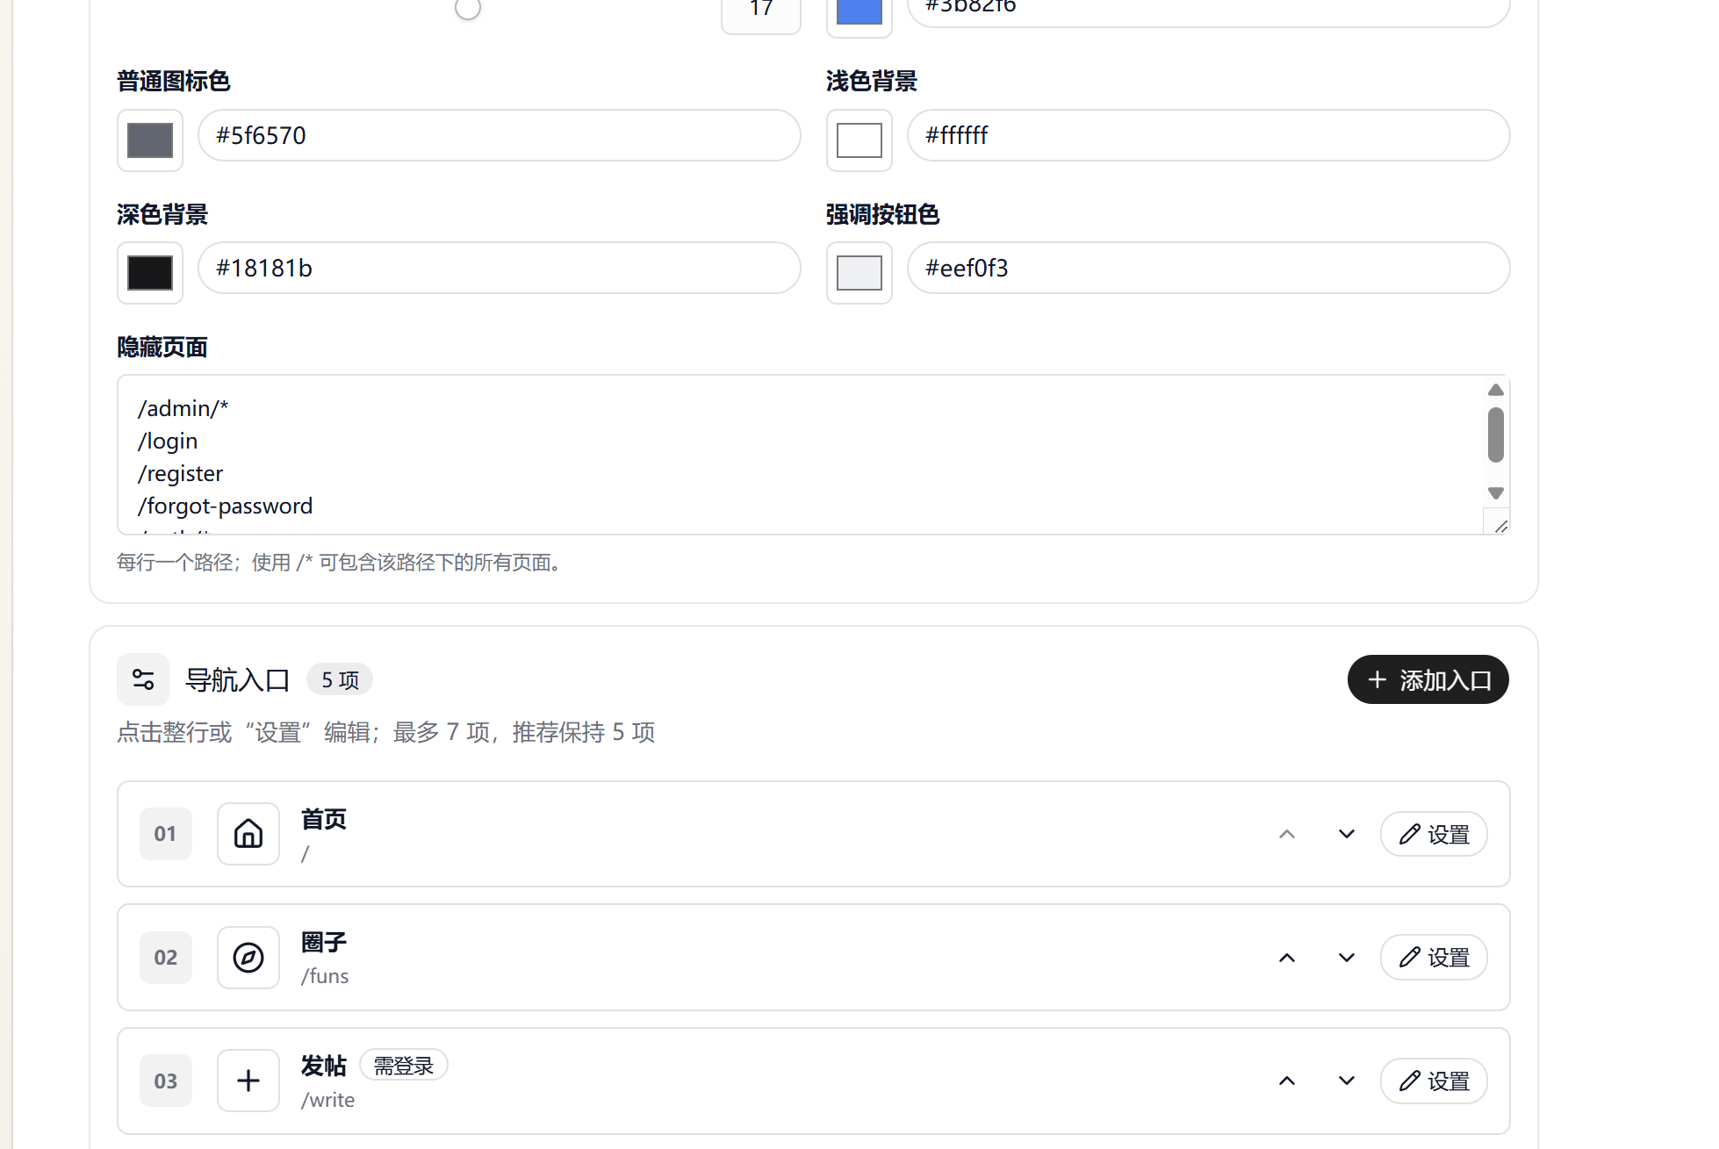1719x1149 pixels.
Task: Click the 深色背景 label
Action: pos(162,215)
